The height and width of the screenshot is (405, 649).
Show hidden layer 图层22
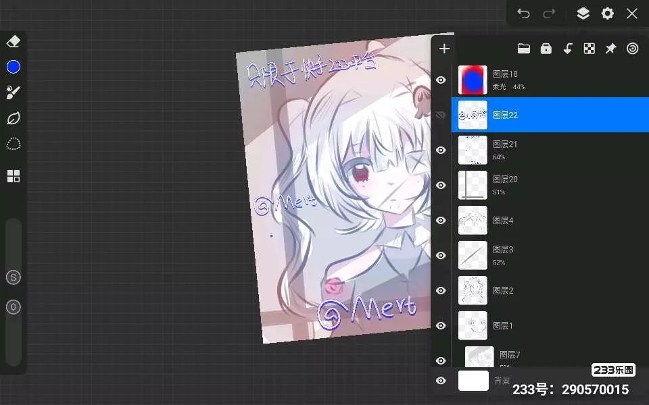(441, 115)
